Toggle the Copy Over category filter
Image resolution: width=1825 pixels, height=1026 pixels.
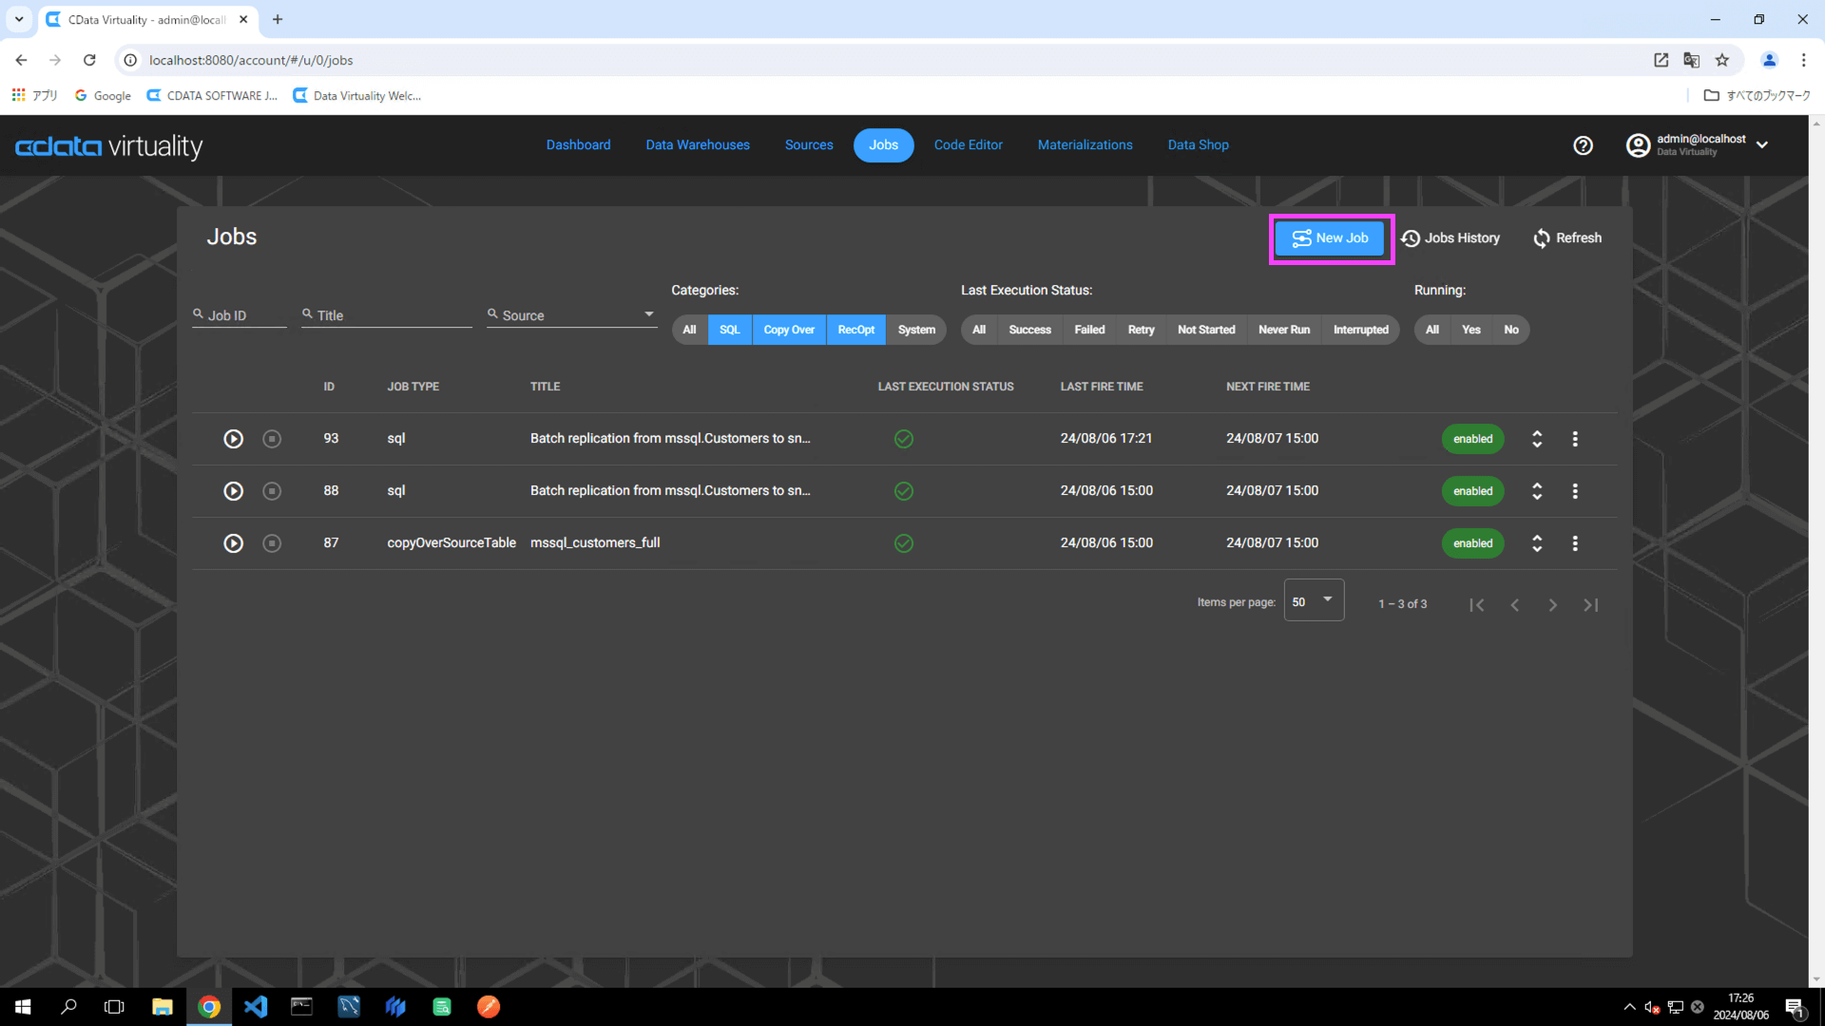pos(789,330)
